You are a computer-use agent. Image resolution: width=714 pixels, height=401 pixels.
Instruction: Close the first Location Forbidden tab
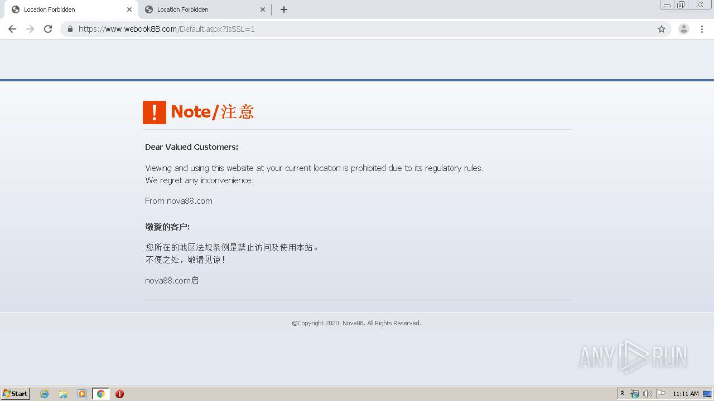129,9
